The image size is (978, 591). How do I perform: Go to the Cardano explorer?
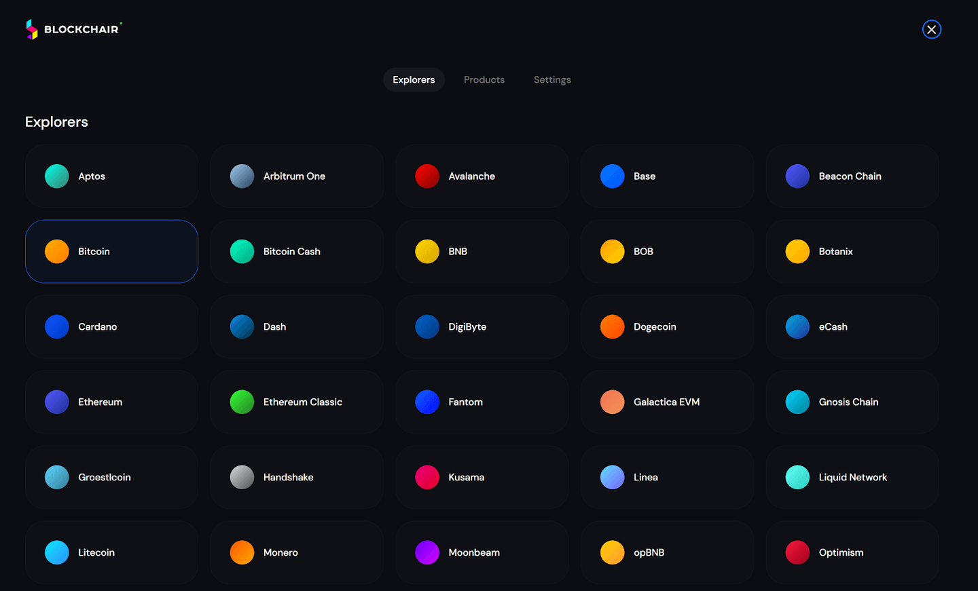pyautogui.click(x=111, y=326)
